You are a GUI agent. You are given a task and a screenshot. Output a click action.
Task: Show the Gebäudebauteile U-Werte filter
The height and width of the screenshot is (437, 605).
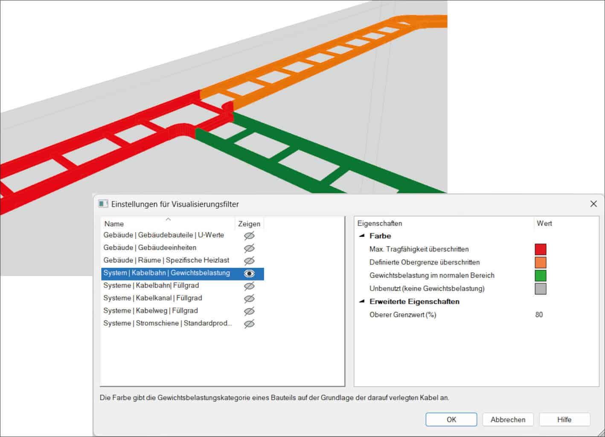pyautogui.click(x=249, y=236)
